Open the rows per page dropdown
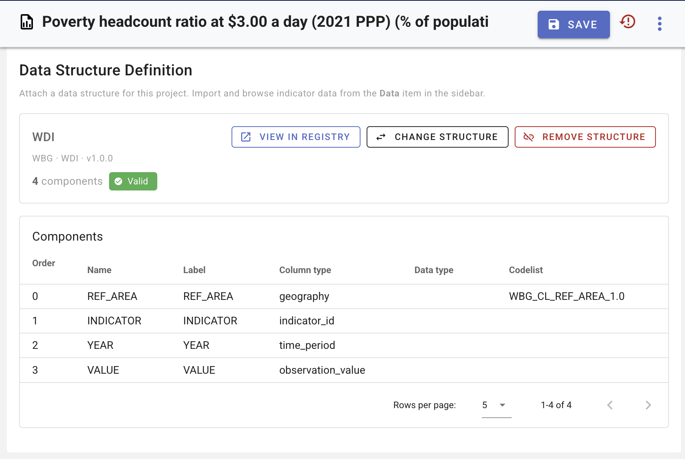 click(x=496, y=405)
